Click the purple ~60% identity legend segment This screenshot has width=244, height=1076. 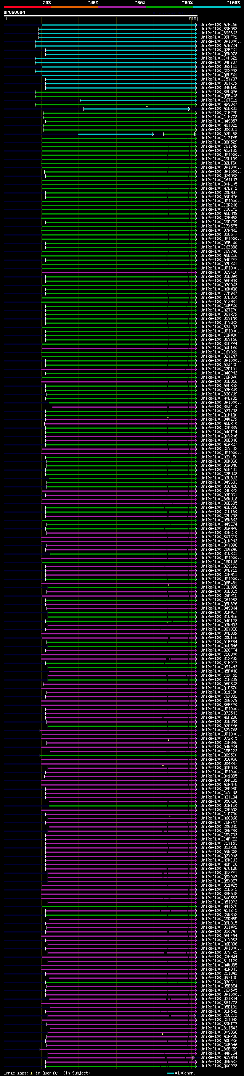click(122, 7)
